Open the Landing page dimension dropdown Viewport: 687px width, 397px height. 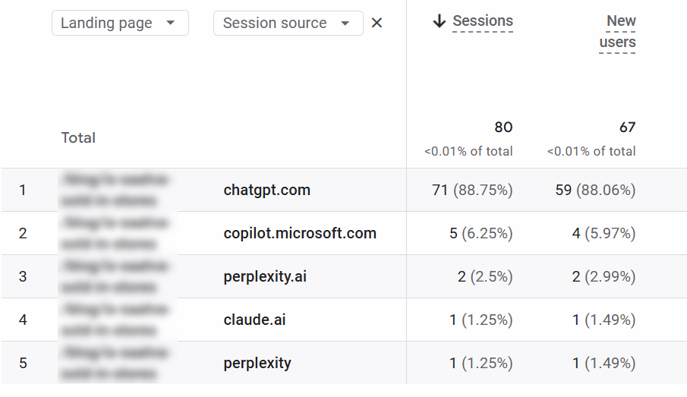[x=119, y=23]
